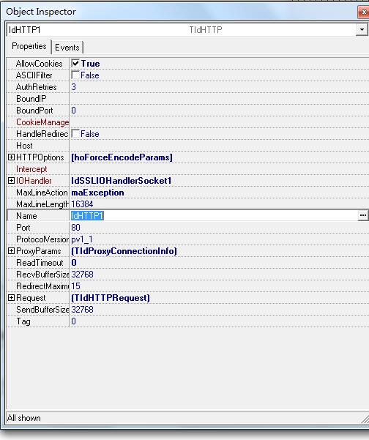Viewport: 369px width, 440px height.
Task: Select the Intercept property row
Action: 188,169
